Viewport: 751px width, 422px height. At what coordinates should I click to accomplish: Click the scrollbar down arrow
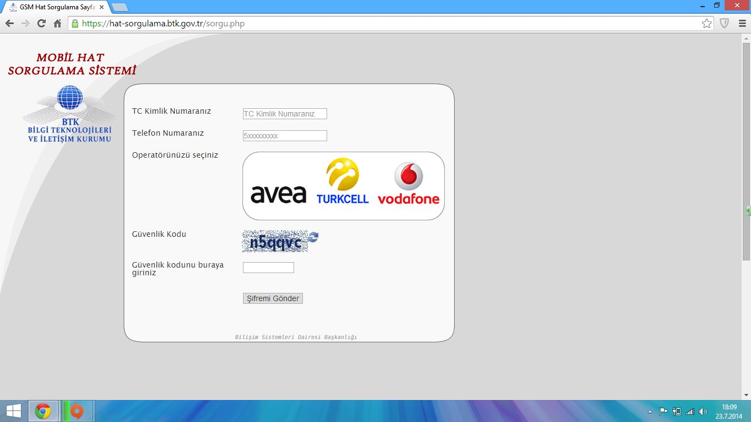pos(746,395)
